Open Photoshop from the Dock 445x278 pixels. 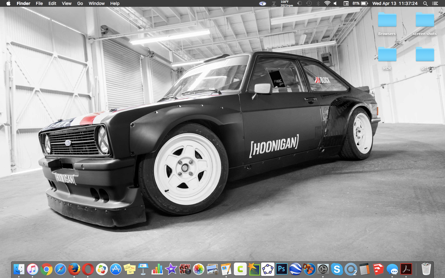[x=282, y=269]
